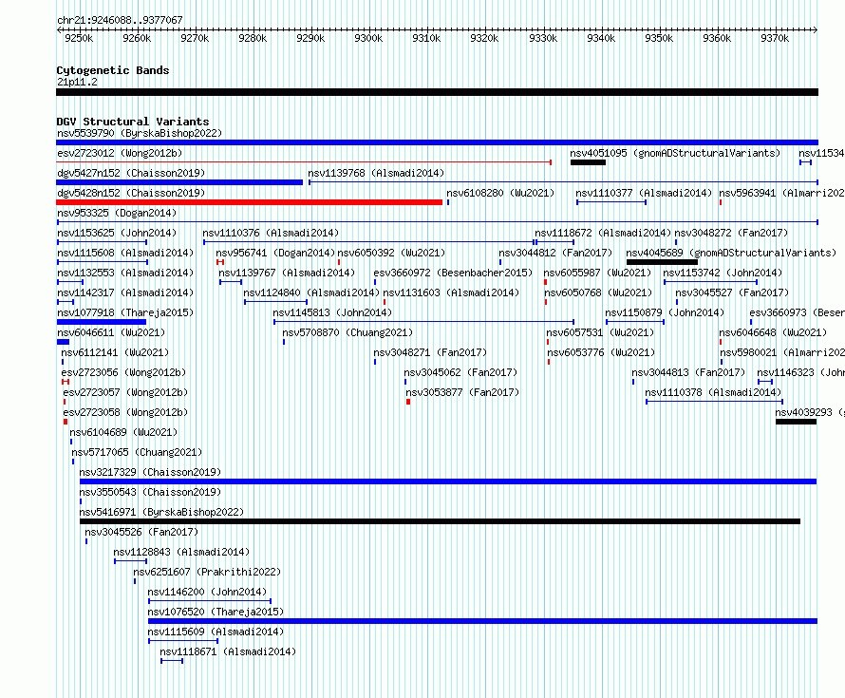The image size is (845, 698).
Task: Select nsv6046611 (Wu2021) label
Action: (x=111, y=332)
